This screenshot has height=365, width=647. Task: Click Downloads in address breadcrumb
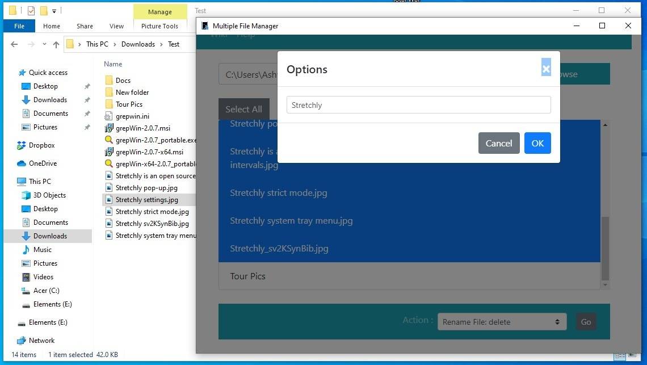coord(138,44)
